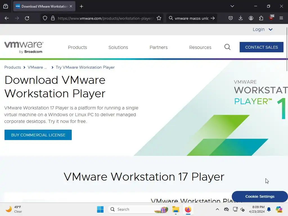
Task: Open the Resources navigation menu
Action: [200, 47]
